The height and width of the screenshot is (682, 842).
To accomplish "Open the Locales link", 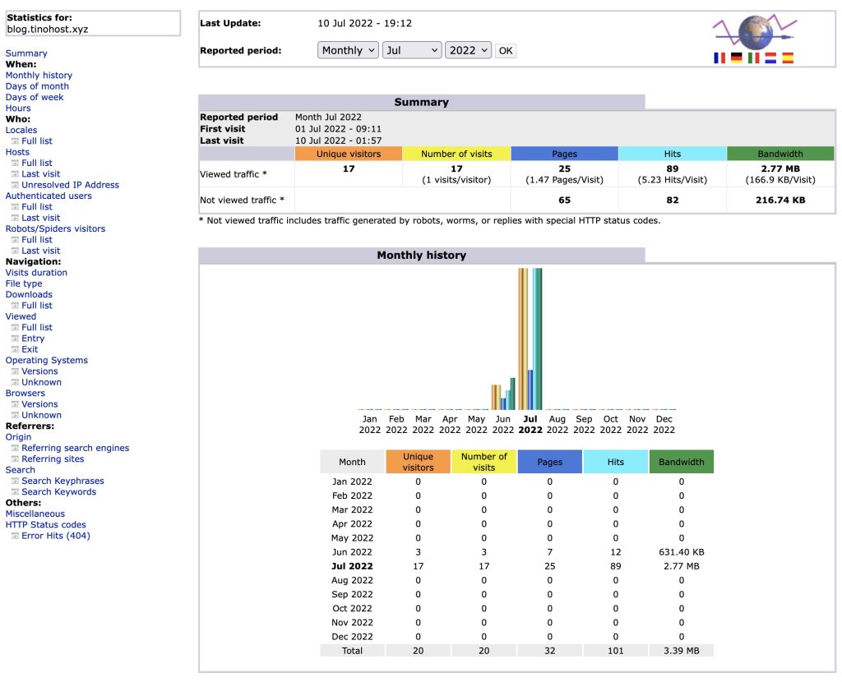I will [21, 130].
